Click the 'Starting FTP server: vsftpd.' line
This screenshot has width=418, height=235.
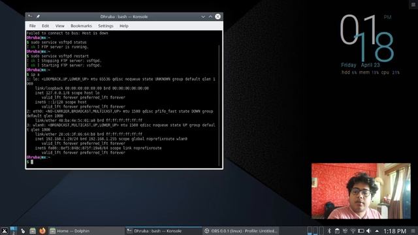(64, 65)
